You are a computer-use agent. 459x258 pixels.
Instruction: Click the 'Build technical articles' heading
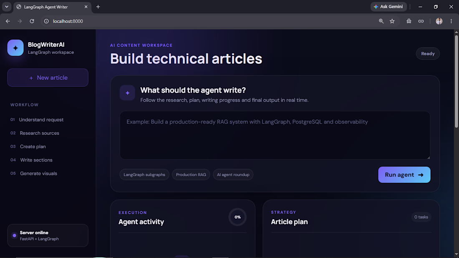point(186,58)
